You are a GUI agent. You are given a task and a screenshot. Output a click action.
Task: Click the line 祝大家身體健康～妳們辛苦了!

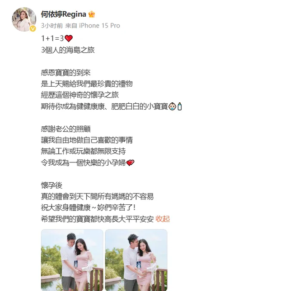(88, 208)
